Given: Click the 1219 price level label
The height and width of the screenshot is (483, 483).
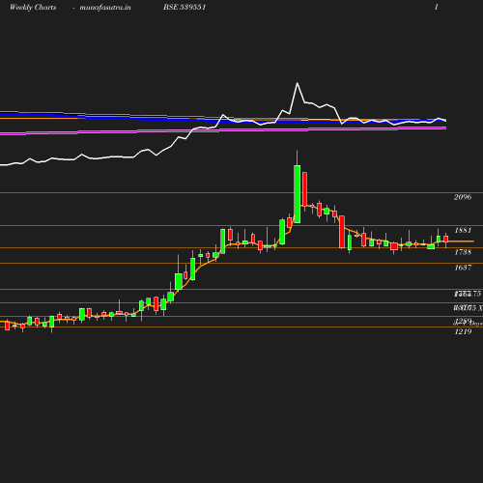Looking at the screenshot, I should [463, 331].
